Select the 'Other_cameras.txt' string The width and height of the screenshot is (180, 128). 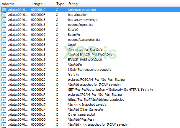81,114
